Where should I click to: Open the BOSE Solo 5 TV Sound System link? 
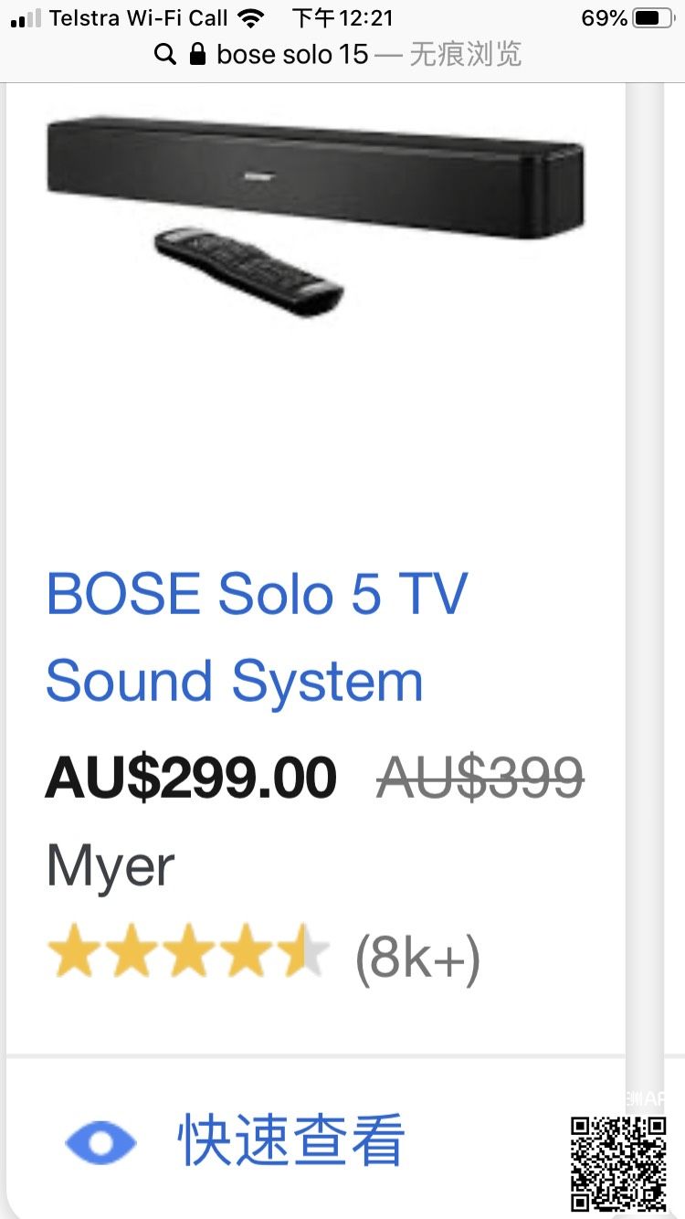pyautogui.click(x=257, y=637)
